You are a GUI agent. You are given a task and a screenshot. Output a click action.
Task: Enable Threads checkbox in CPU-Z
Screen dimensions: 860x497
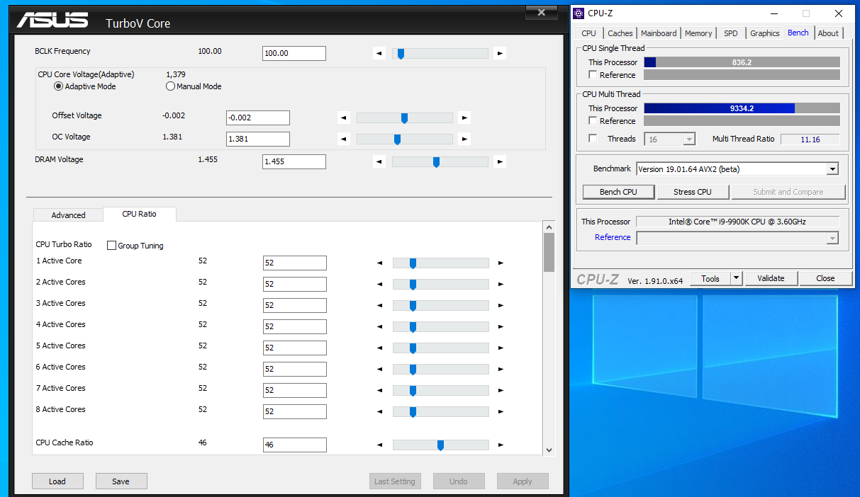tap(593, 139)
